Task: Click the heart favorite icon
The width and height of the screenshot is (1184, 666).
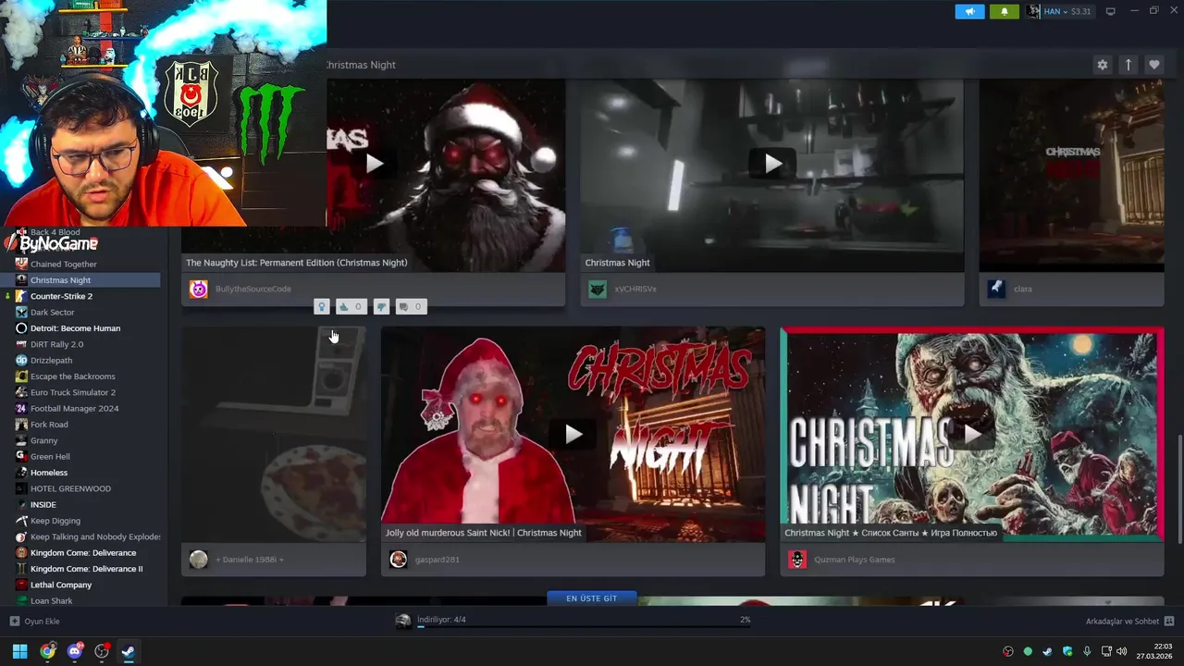Action: [1153, 65]
